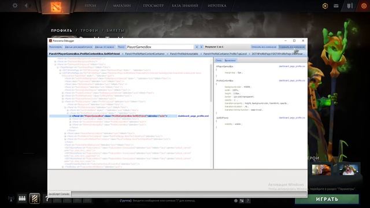Open the mail envelope icon

click(336, 6)
